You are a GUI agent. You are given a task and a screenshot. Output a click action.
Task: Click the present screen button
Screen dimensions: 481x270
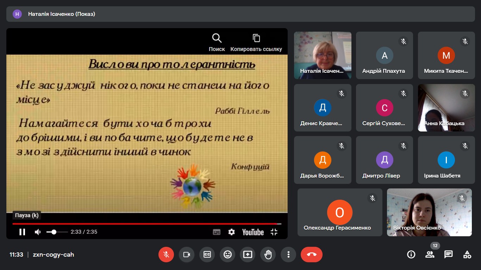pyautogui.click(x=248, y=255)
